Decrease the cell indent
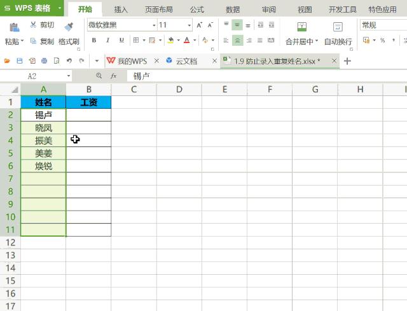Screen dimensions: 407x311 [x=260, y=25]
